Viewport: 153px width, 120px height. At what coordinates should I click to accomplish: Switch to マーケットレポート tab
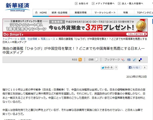(x=105, y=12)
